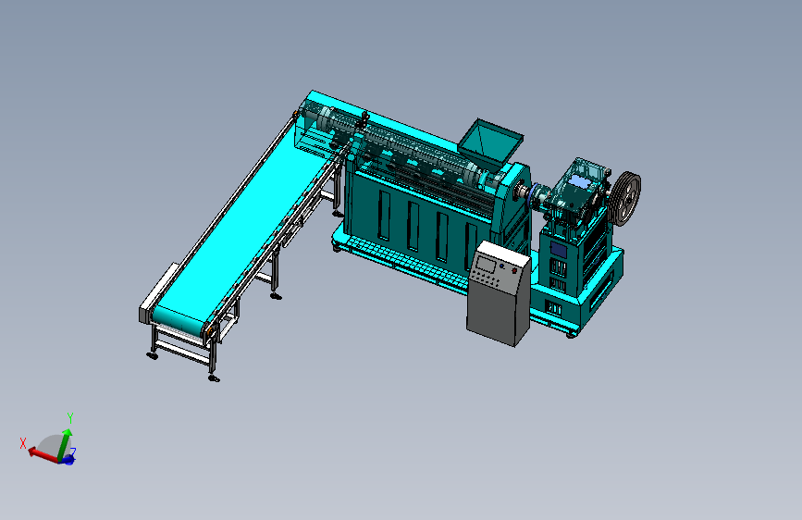The image size is (802, 520).
Task: Select the display screen on control cabinet
Action: [486, 266]
